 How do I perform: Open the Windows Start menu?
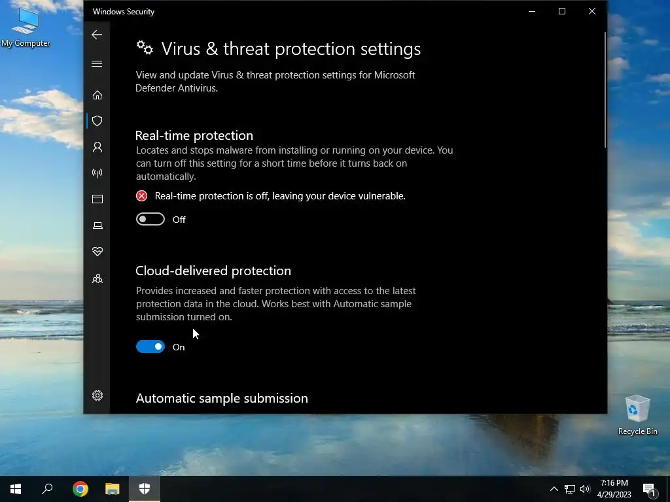pos(16,489)
